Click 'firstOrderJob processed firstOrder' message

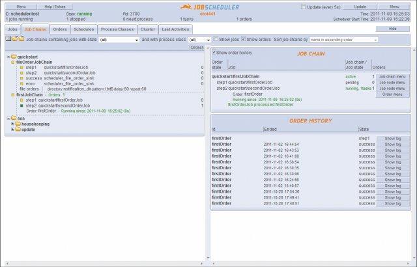point(261,105)
